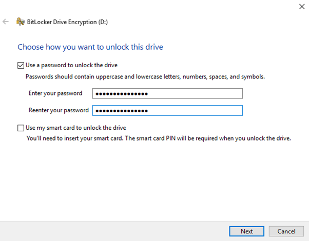Image resolution: width=309 pixels, height=241 pixels.
Task: Click the password requirements hint text
Action: click(x=145, y=76)
